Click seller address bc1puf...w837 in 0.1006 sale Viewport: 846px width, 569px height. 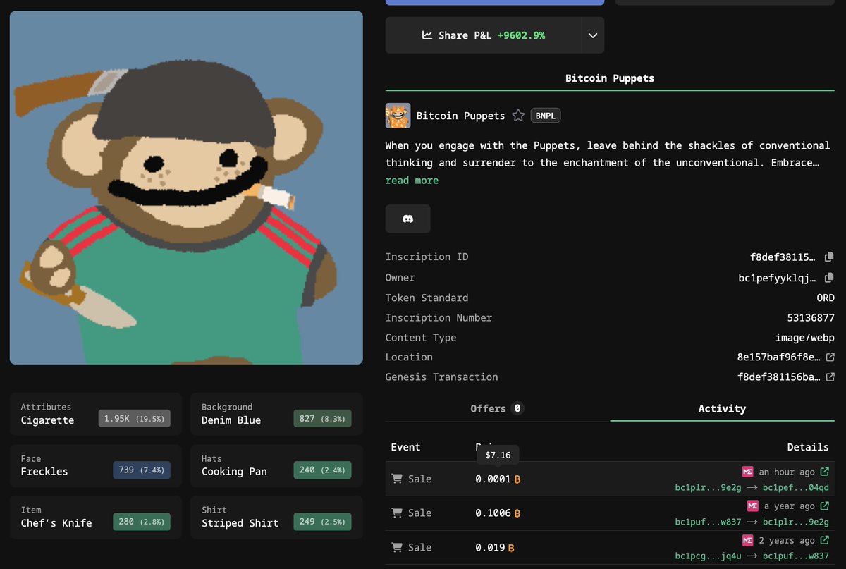[707, 522]
